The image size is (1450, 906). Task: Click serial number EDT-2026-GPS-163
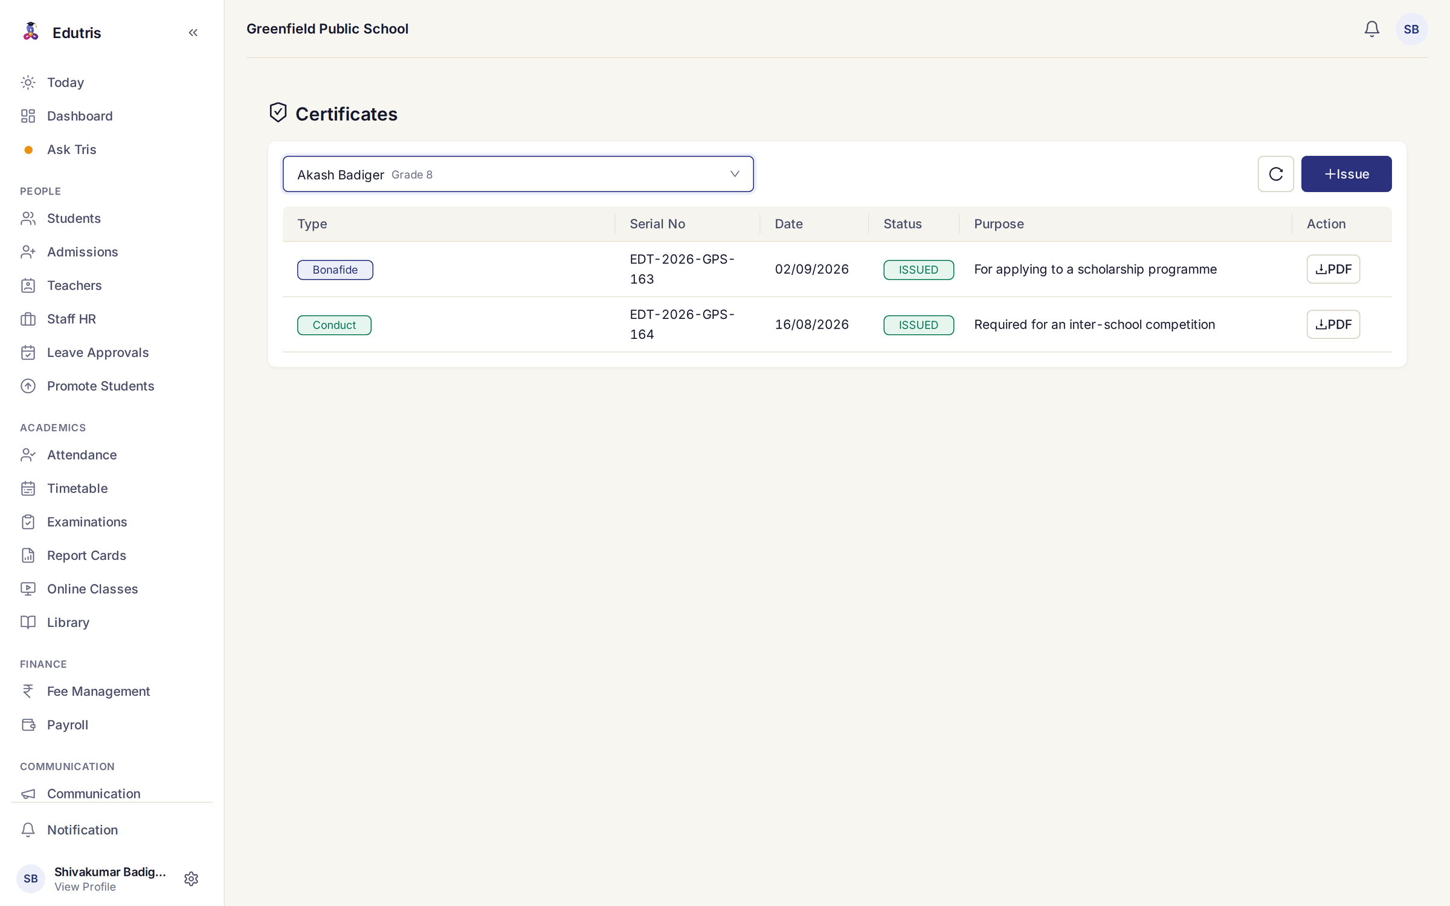coord(682,269)
